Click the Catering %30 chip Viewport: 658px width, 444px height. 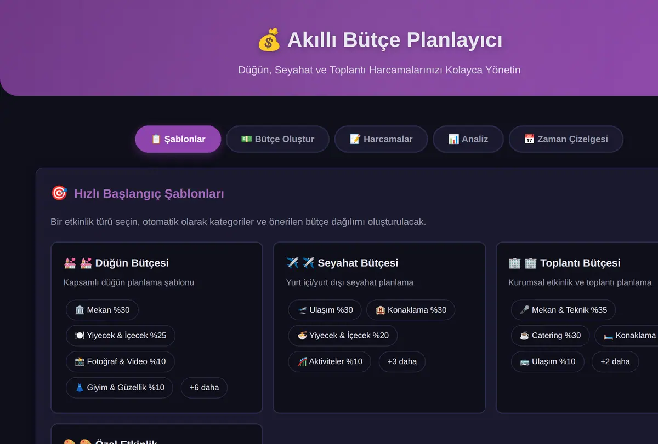click(x=550, y=336)
